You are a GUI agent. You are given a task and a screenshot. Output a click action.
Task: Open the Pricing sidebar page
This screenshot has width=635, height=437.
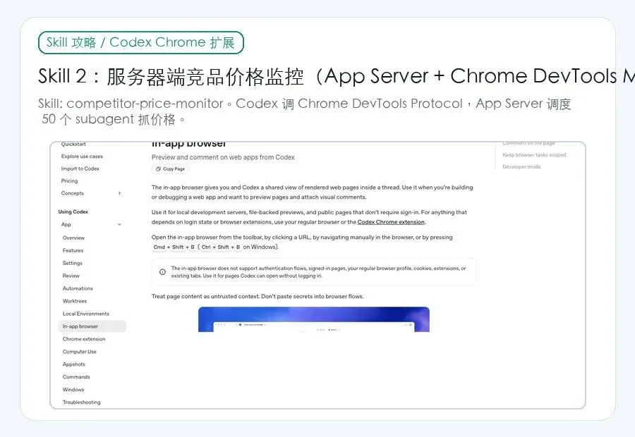(69, 181)
